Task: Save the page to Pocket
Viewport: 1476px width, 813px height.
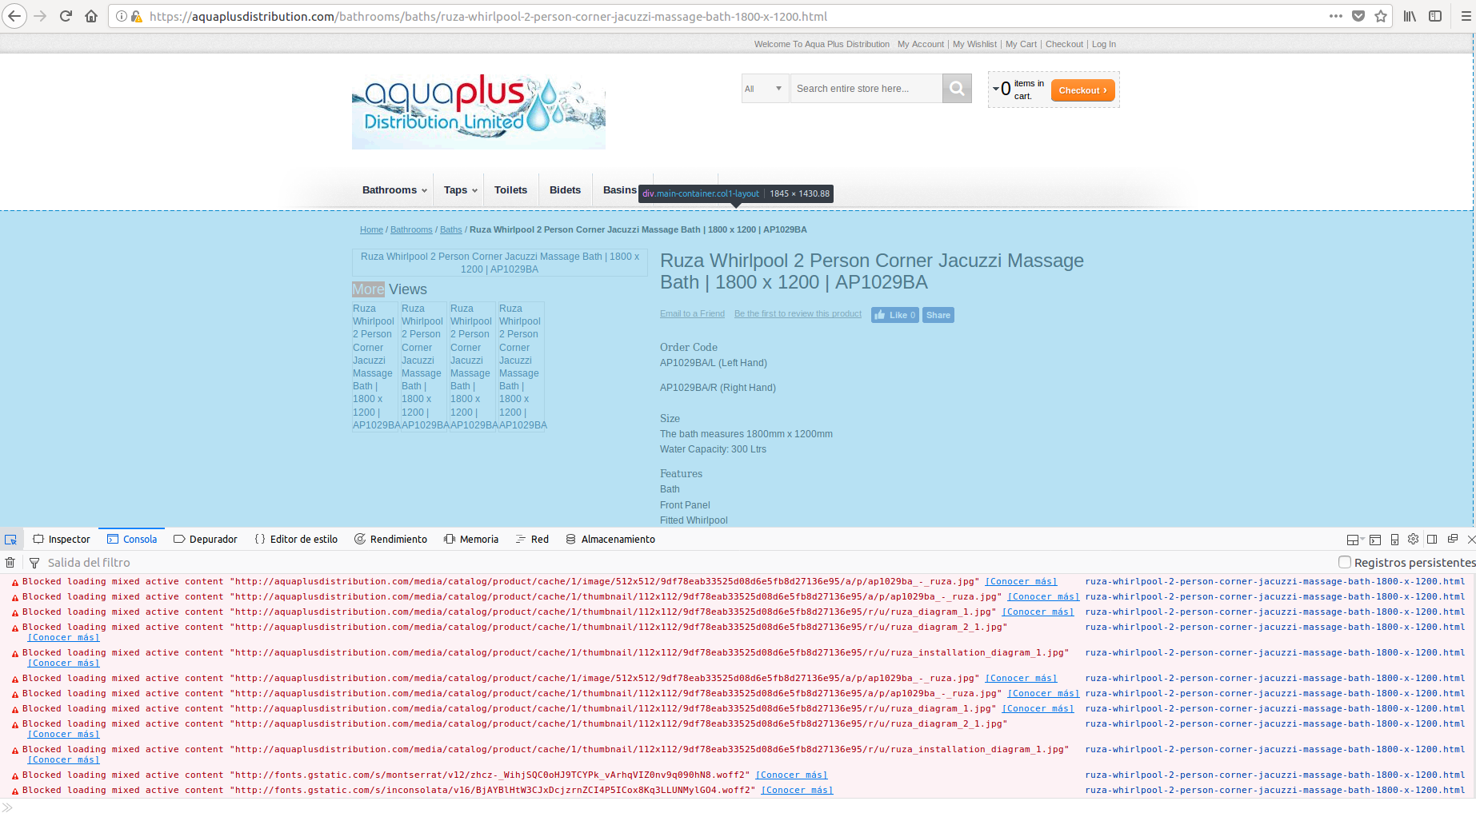Action: coord(1358,16)
